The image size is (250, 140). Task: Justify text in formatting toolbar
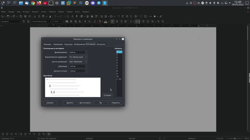tap(125, 21)
